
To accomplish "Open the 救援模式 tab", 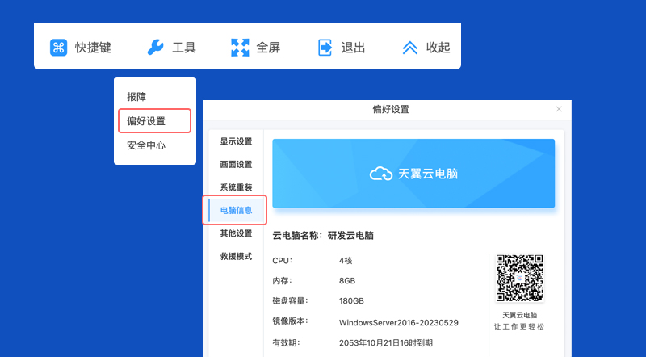I will pyautogui.click(x=236, y=256).
